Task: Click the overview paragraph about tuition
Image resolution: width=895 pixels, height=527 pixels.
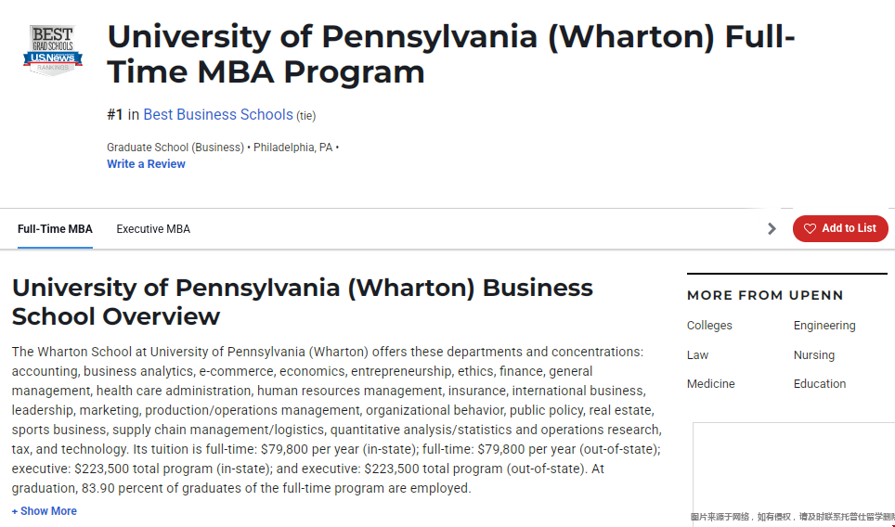Action: (337, 419)
